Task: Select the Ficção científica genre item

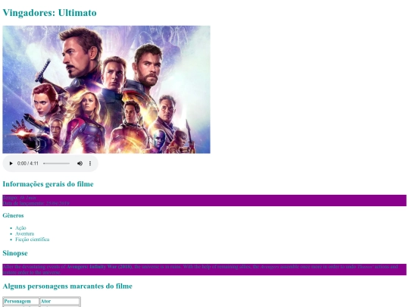Action: click(33, 240)
